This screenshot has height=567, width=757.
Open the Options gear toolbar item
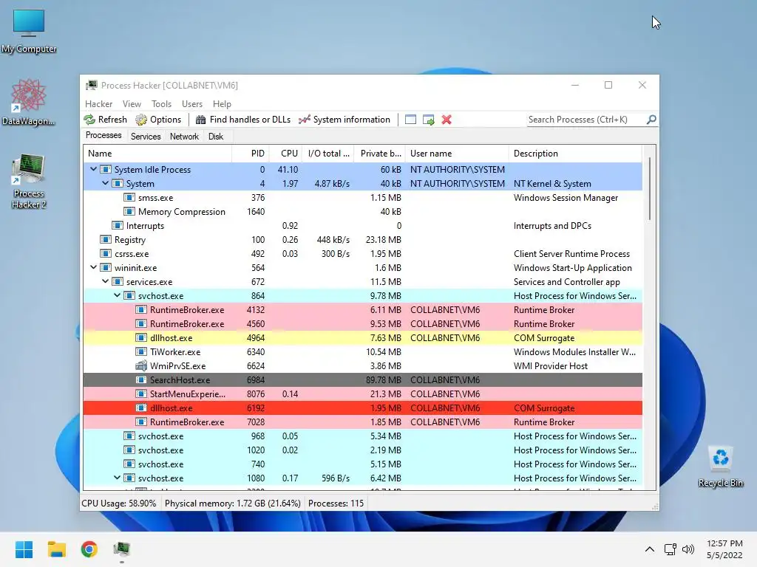pos(158,120)
